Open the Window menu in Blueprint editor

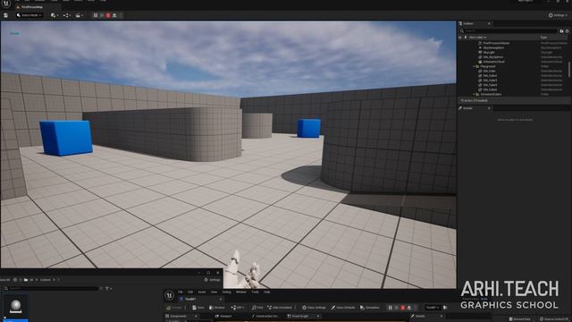coord(240,292)
